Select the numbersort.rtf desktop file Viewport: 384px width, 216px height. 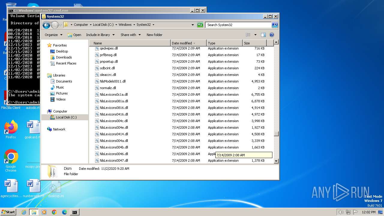pos(33,188)
